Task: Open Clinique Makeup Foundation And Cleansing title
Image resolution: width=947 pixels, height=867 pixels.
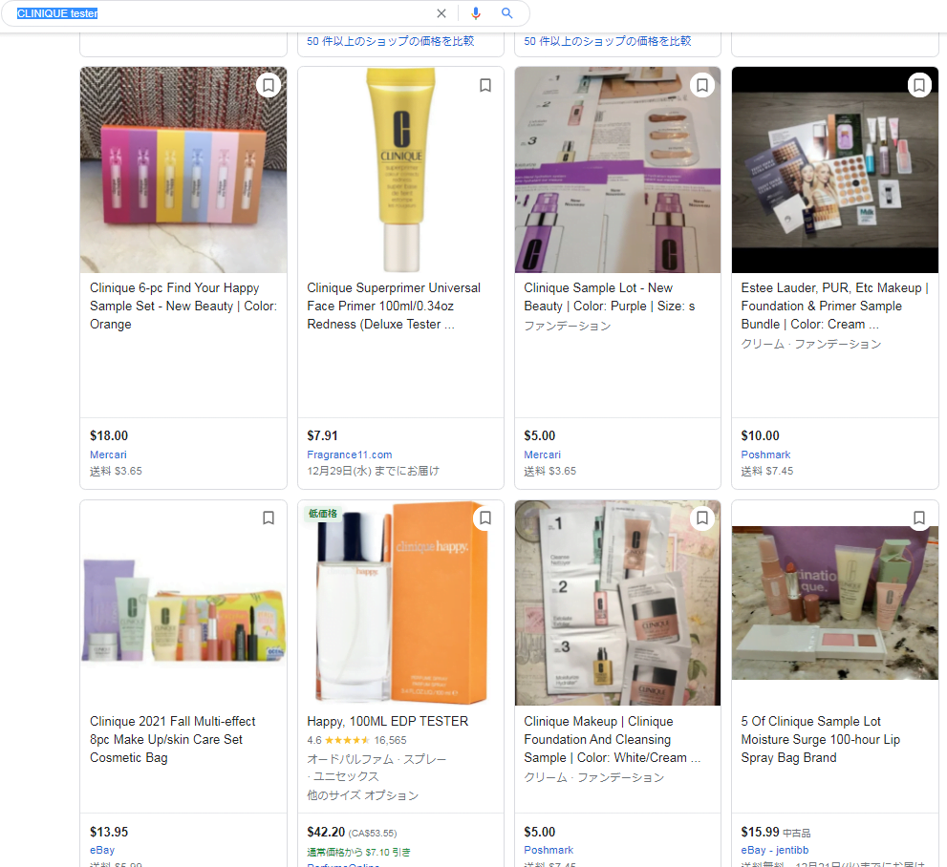Action: point(612,739)
